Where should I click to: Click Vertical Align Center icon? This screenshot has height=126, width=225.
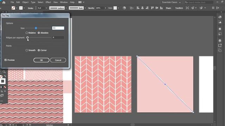pyautogui.click(x=157, y=8)
